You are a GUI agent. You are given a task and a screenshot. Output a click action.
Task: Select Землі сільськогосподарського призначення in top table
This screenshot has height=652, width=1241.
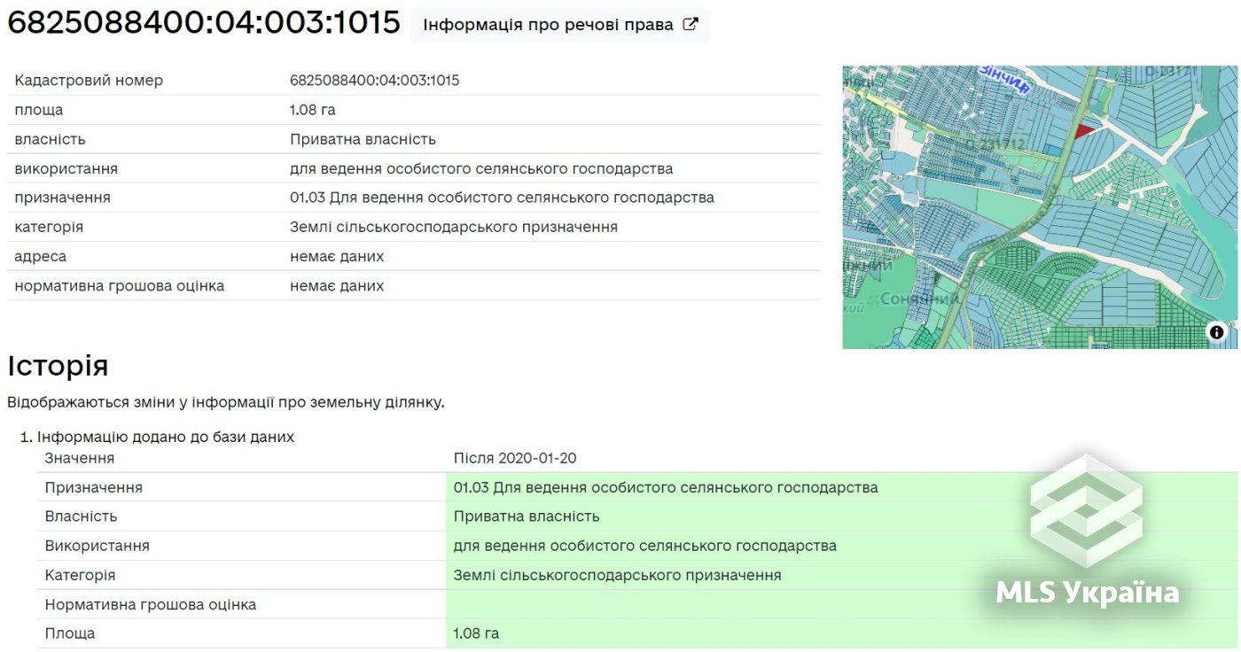[454, 227]
